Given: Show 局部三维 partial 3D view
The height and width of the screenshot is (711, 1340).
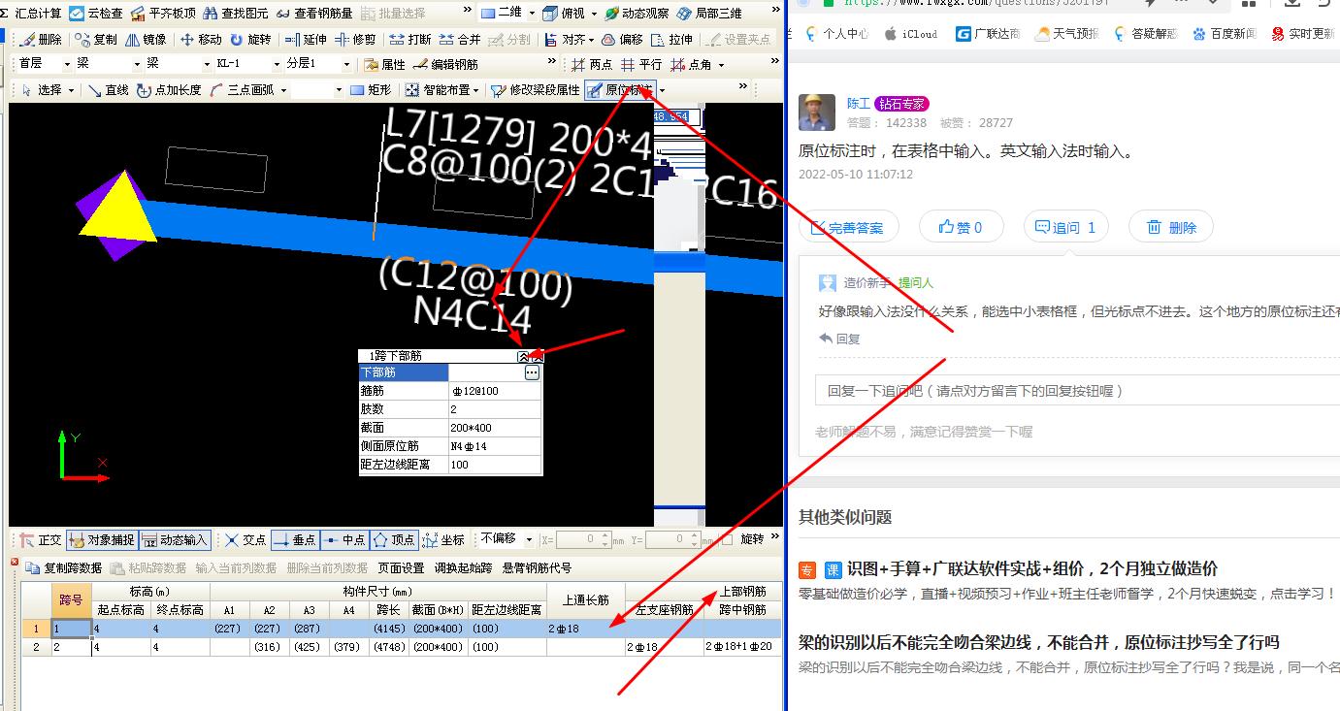Looking at the screenshot, I should pos(709,14).
